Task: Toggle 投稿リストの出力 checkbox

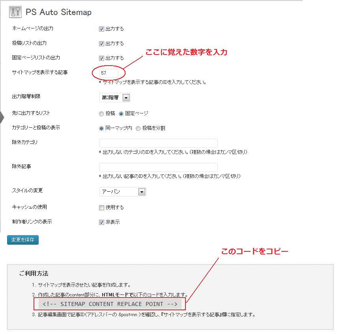Action: tap(101, 44)
